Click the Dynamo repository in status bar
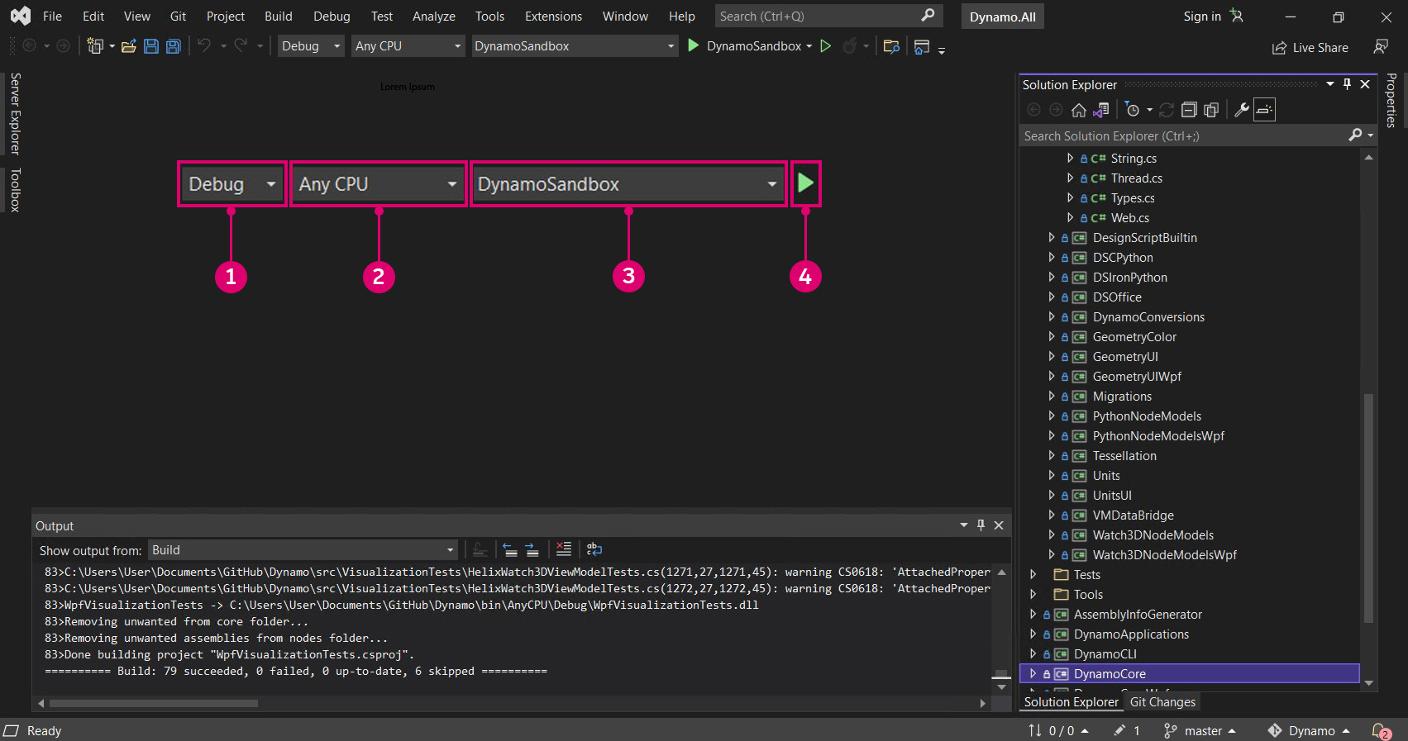Image resolution: width=1408 pixels, height=741 pixels. [x=1309, y=731]
